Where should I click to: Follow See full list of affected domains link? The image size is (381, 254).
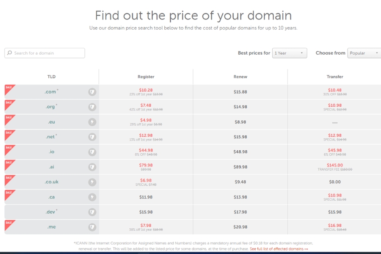tap(279, 249)
